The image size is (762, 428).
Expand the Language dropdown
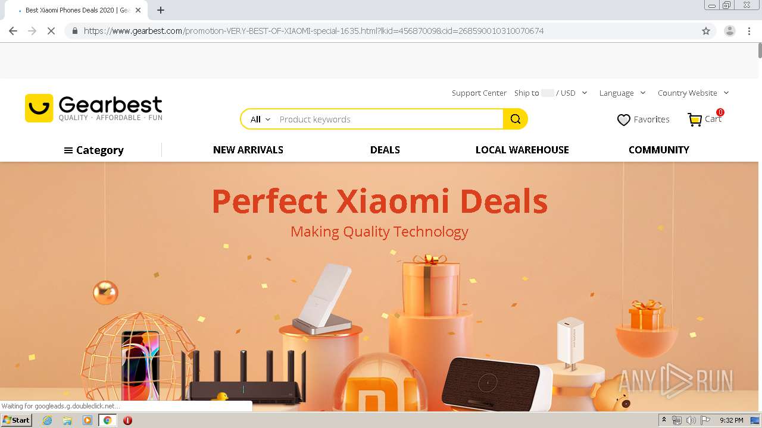pos(622,93)
